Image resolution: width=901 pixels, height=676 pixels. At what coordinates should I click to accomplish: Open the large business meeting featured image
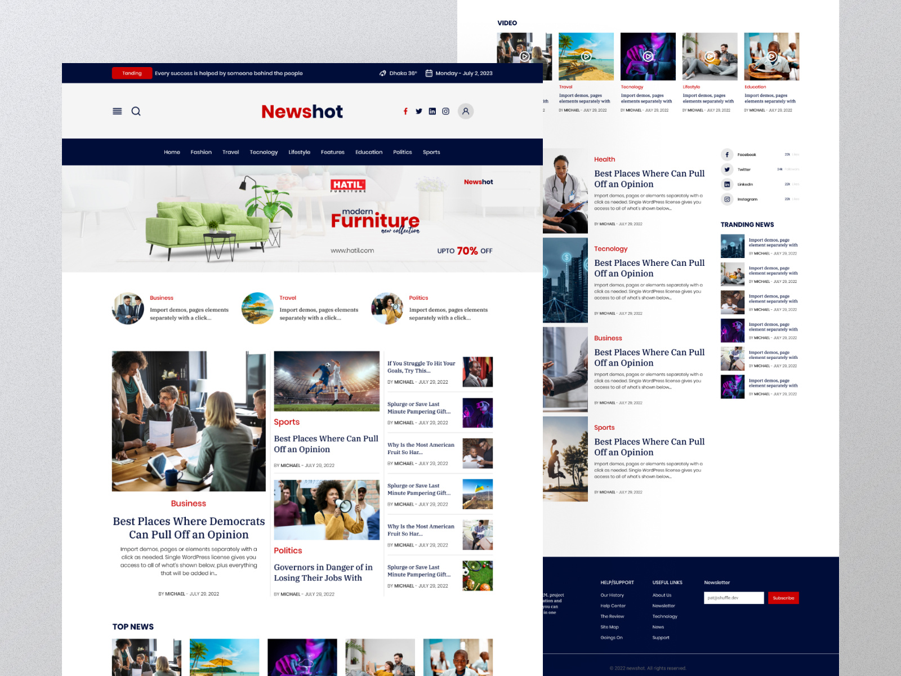point(189,421)
